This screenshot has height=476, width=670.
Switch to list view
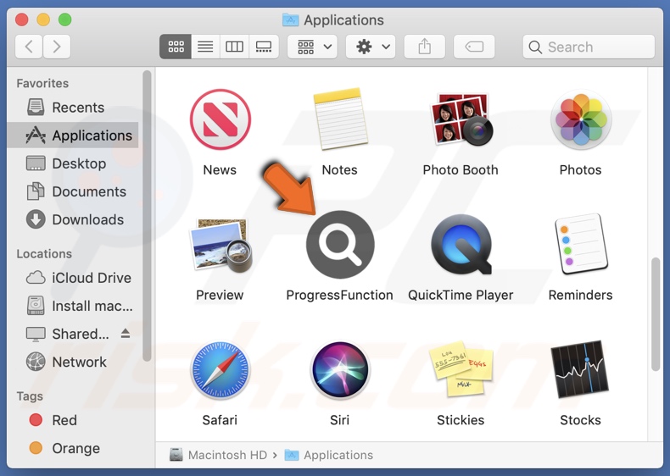205,47
